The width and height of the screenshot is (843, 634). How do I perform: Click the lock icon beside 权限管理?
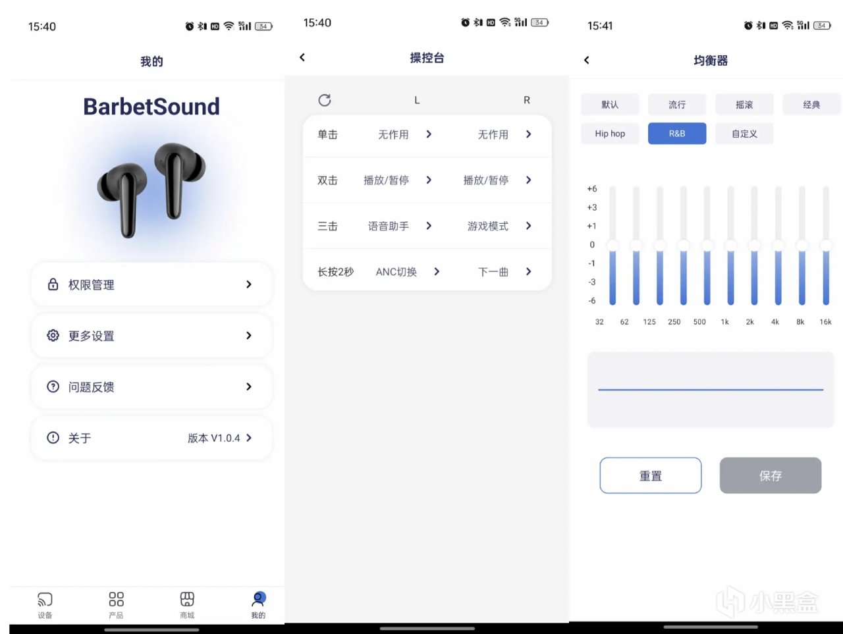coord(53,284)
